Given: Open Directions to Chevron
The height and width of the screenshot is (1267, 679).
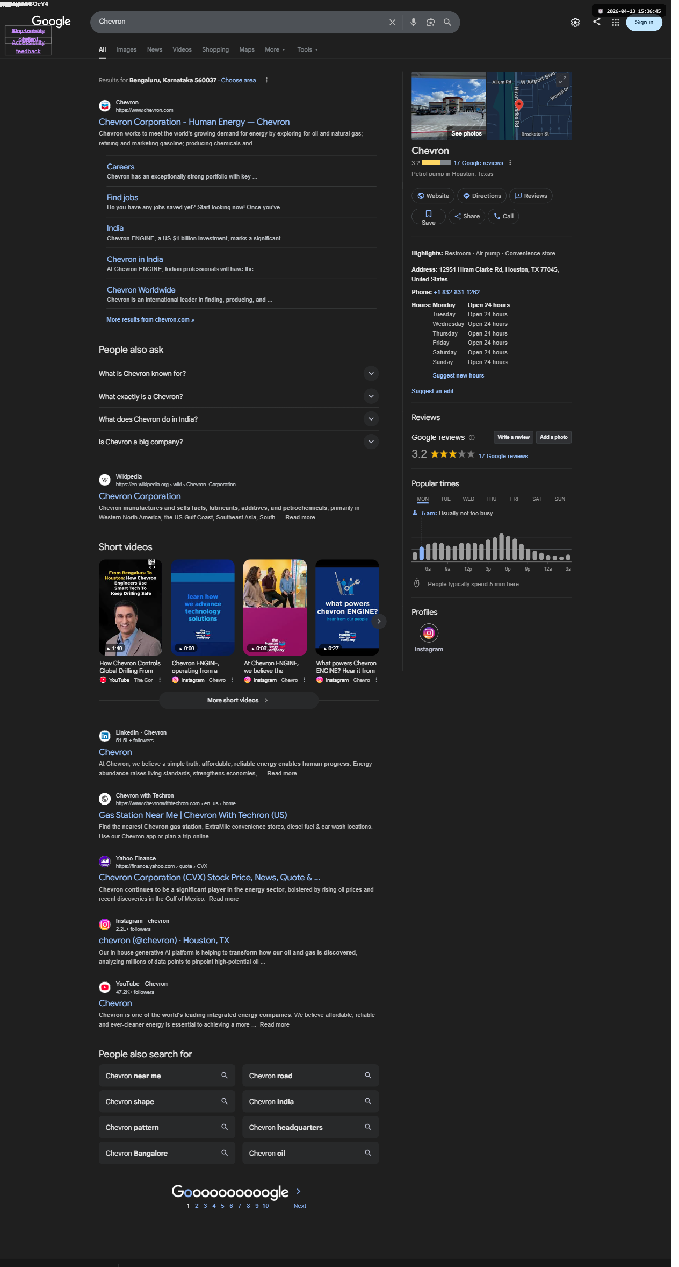Looking at the screenshot, I should [x=482, y=196].
